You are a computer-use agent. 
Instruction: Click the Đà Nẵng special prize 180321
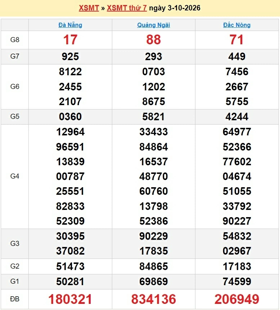70,299
